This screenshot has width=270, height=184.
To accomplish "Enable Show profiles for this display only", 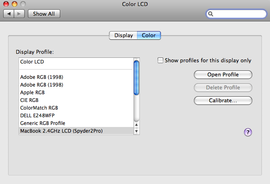I will tap(160, 60).
